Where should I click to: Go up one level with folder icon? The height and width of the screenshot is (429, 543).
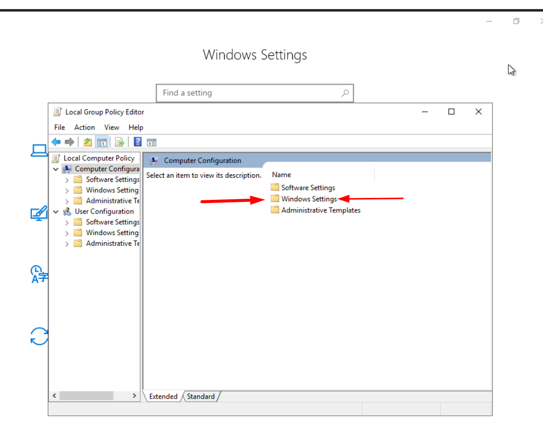click(88, 142)
